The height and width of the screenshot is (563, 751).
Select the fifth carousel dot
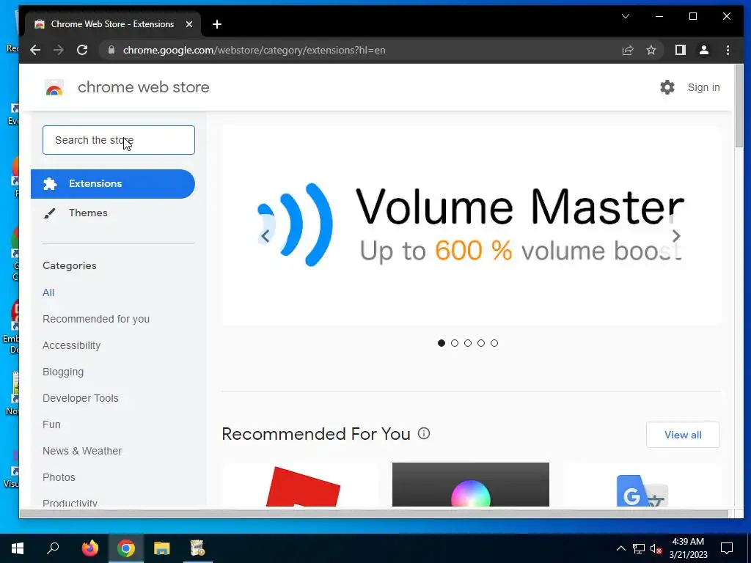(x=494, y=343)
